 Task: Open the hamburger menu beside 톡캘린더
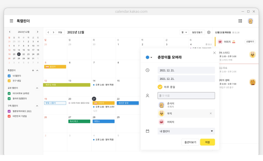11,21
